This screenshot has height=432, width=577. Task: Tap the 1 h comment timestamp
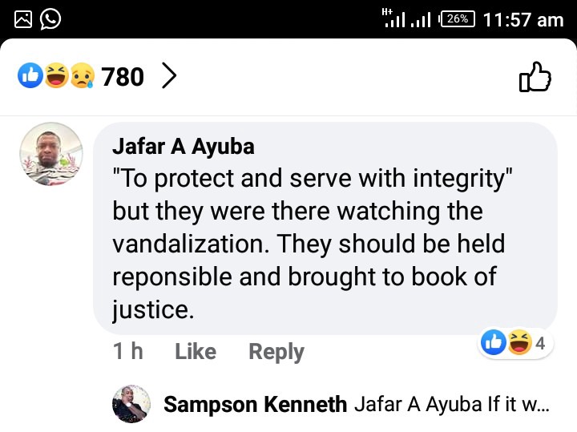[x=127, y=351]
